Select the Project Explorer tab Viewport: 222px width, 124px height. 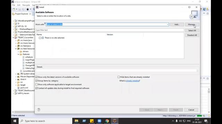click(x=22, y=14)
